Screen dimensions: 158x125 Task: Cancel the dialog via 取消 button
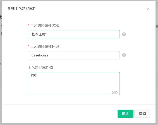click(x=142, y=114)
